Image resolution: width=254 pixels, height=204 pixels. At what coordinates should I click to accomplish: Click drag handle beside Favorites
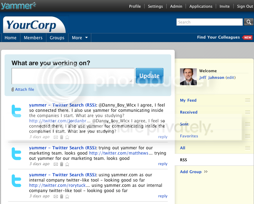click(x=248, y=136)
